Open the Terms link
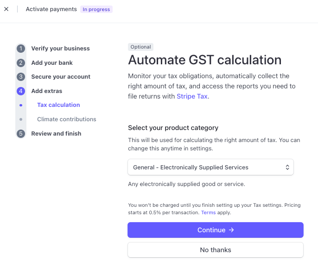The width and height of the screenshot is (318, 273). (208, 213)
